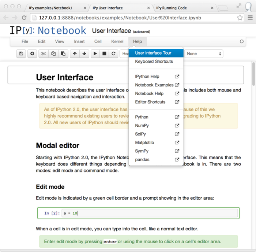Open the cell toolbar 'None' dropdown
The width and height of the screenshot is (256, 252).
(x=204, y=53)
